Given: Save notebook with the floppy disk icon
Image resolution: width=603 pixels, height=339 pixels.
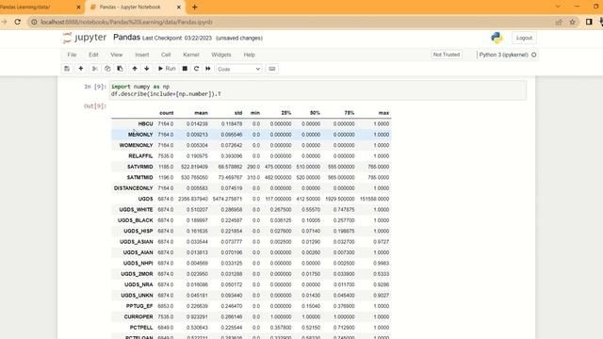Looking at the screenshot, I should point(67,69).
